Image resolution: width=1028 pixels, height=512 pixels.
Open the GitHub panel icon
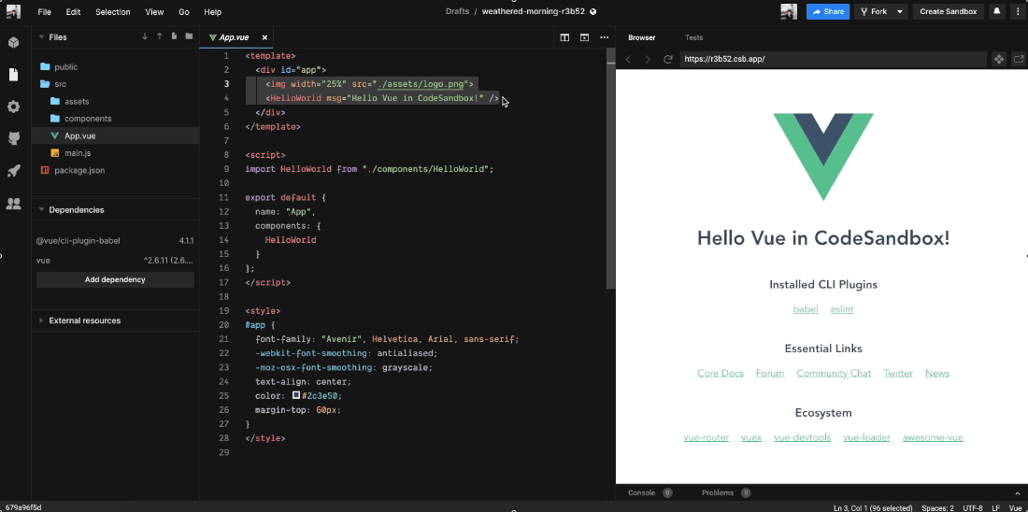13,138
